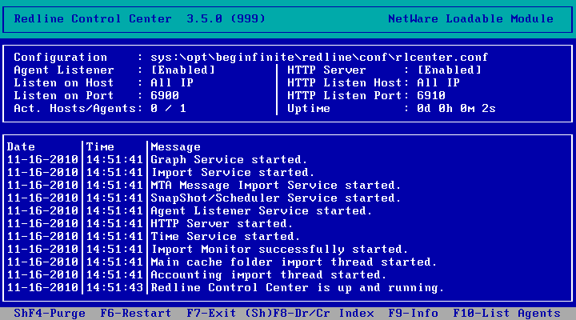The height and width of the screenshot is (320, 576).
Task: Click F7-Exit in the function key bar
Action: pyautogui.click(x=211, y=314)
